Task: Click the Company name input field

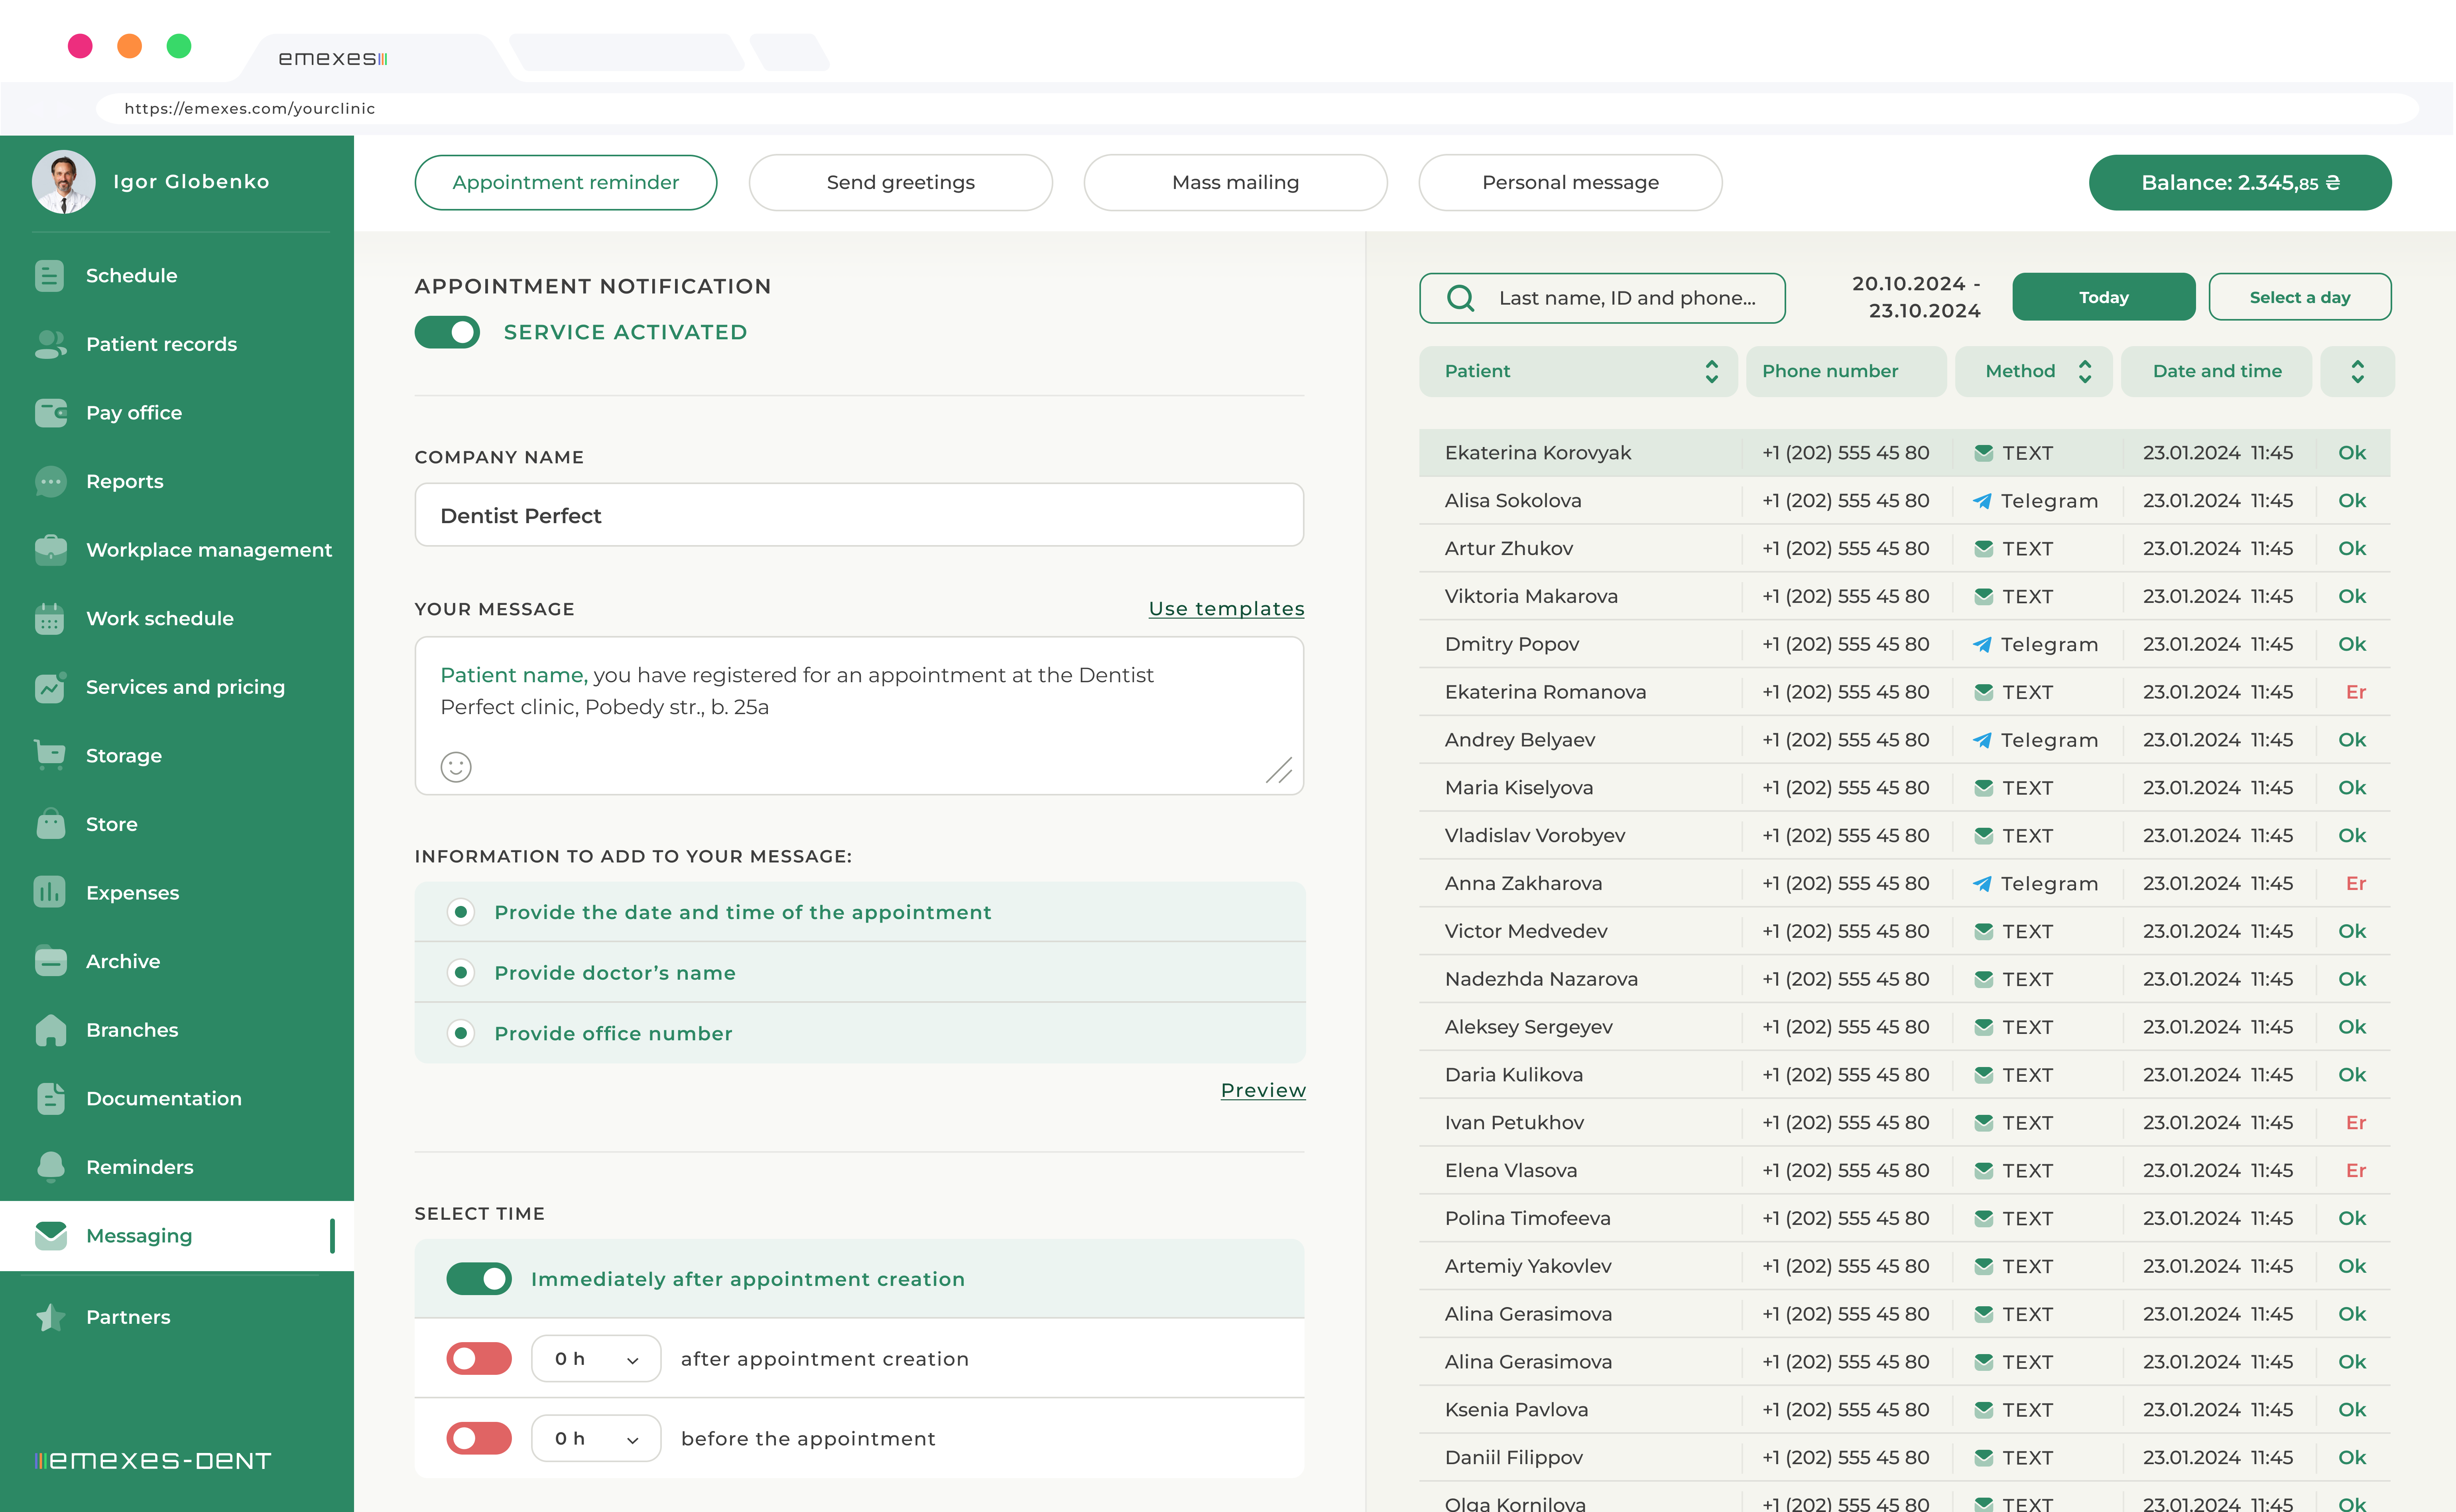Action: [x=860, y=515]
